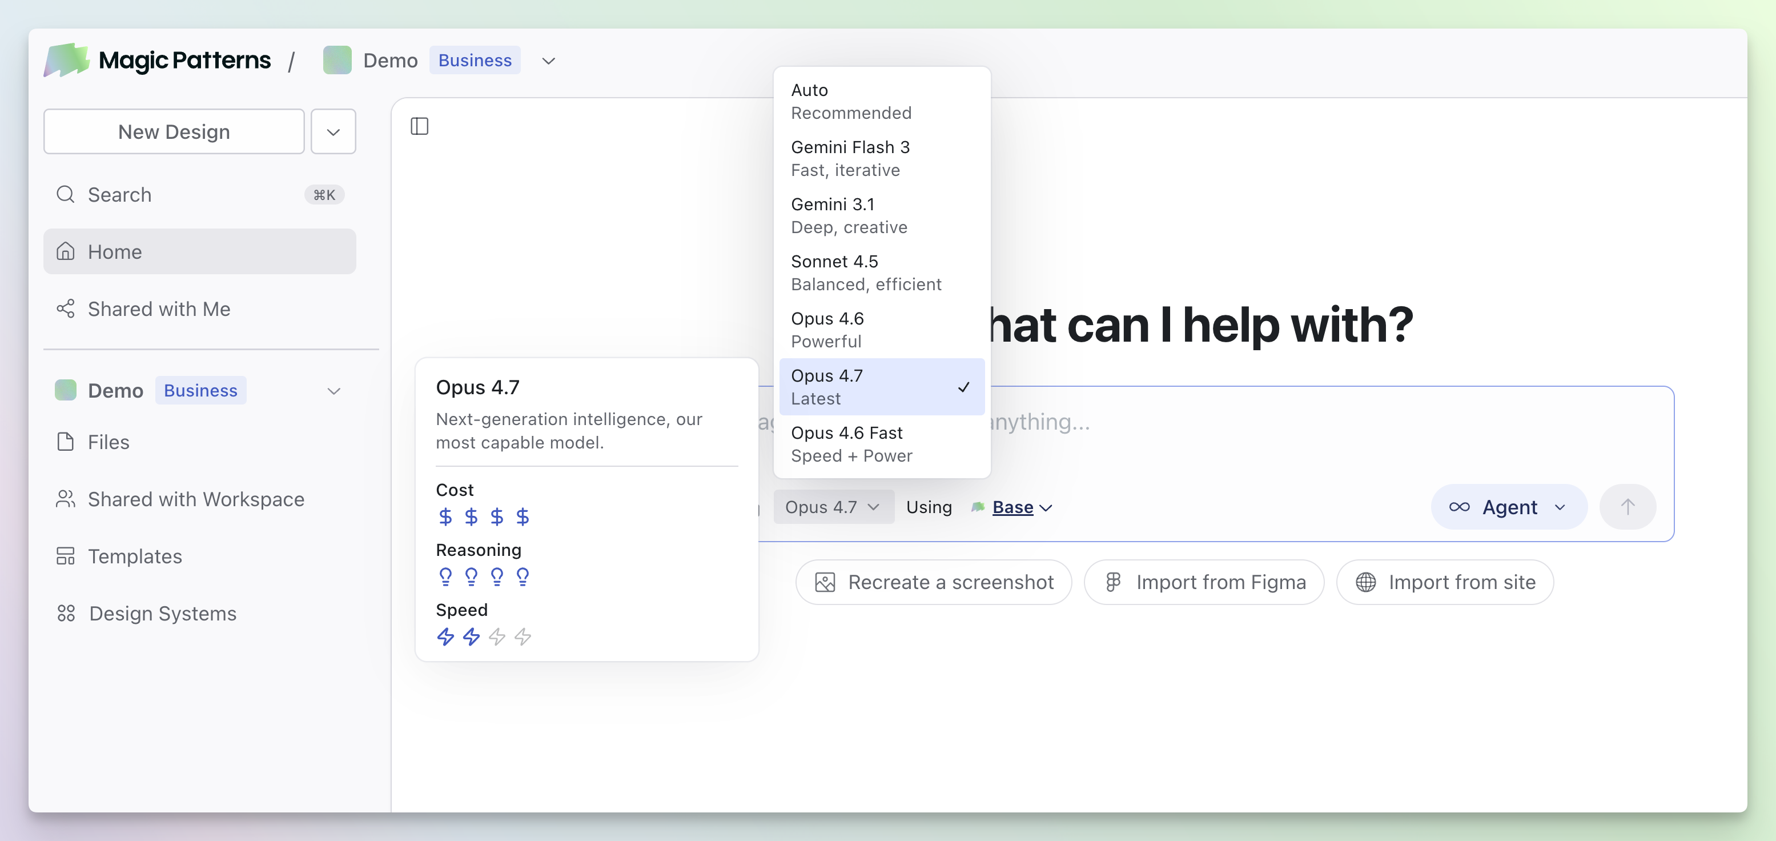Pick Sonnet 4.5 balanced model
Image resolution: width=1776 pixels, height=841 pixels.
coord(881,273)
